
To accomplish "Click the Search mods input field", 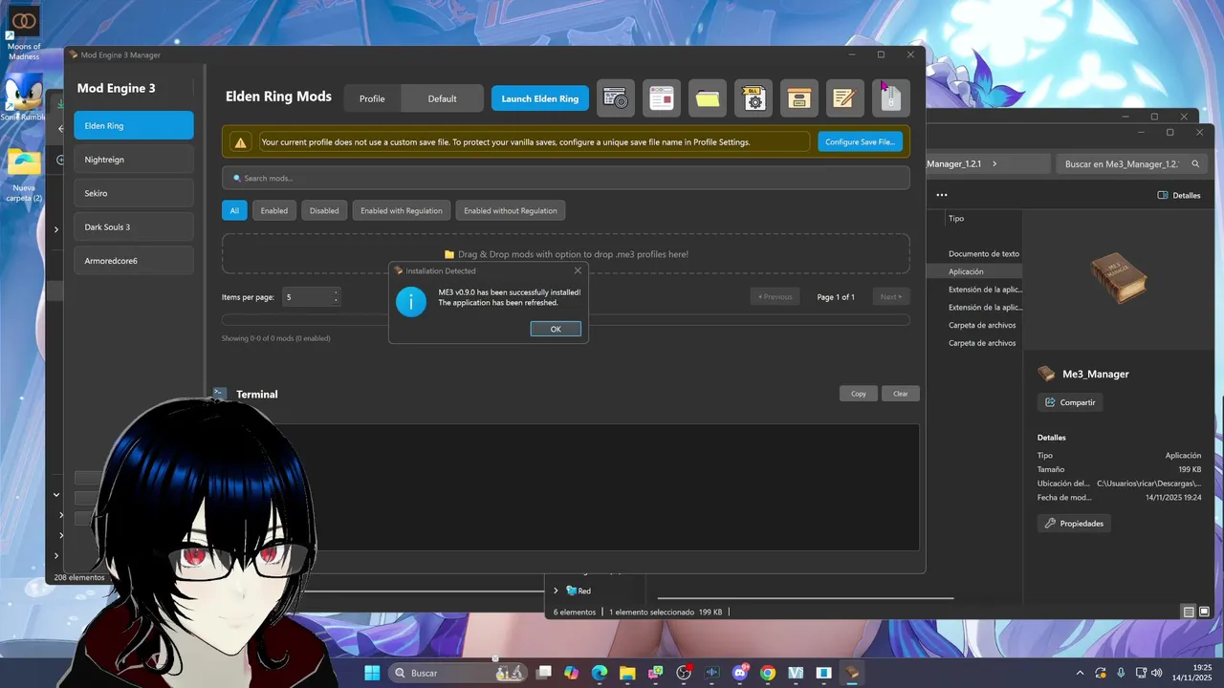I will [566, 178].
